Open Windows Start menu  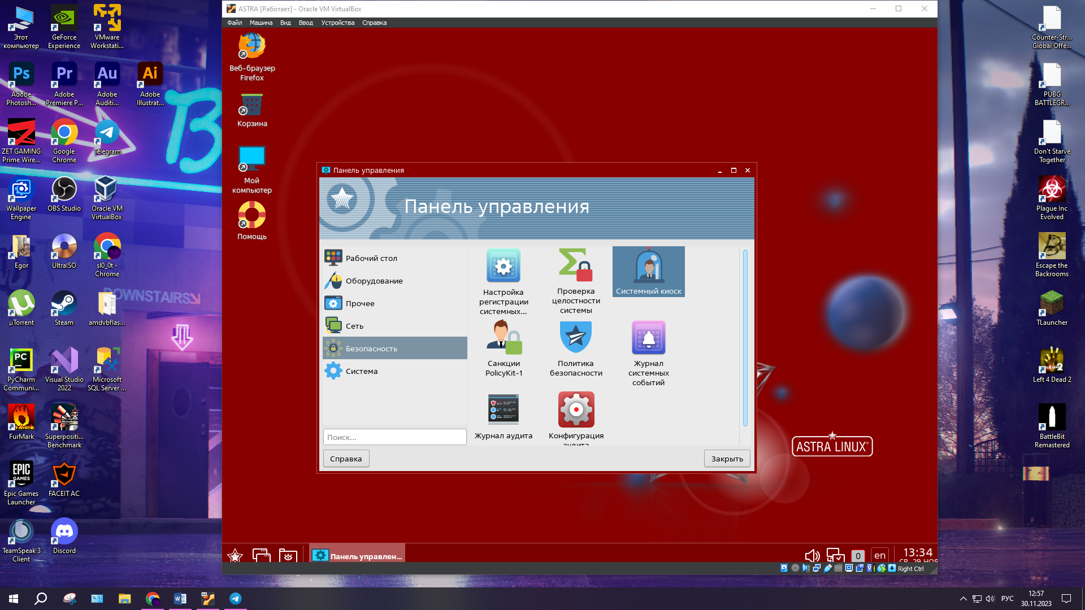[x=14, y=599]
